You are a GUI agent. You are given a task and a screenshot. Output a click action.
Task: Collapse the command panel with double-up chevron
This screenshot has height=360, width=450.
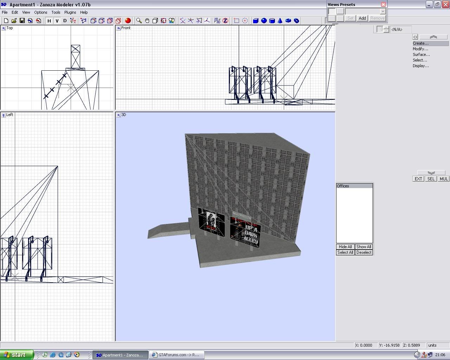point(433,37)
